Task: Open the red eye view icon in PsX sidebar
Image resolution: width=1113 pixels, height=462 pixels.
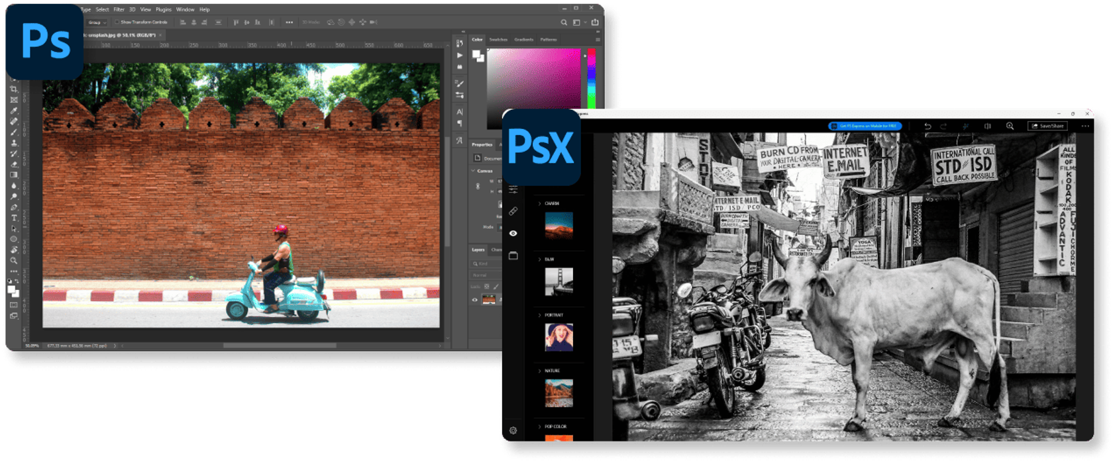Action: (x=513, y=233)
